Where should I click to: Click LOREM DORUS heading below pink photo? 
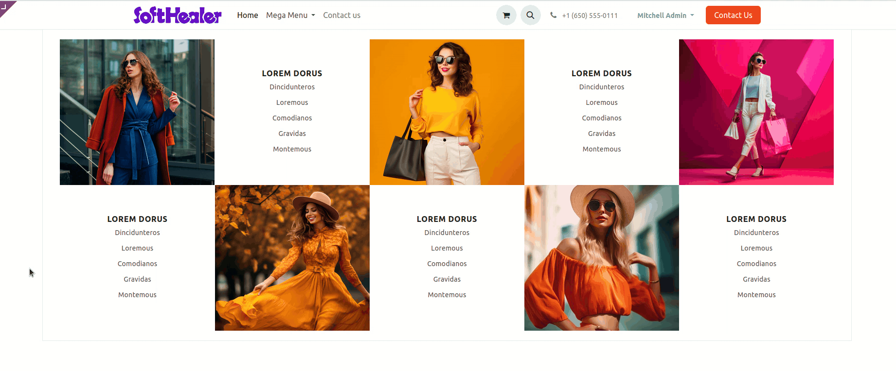(756, 219)
